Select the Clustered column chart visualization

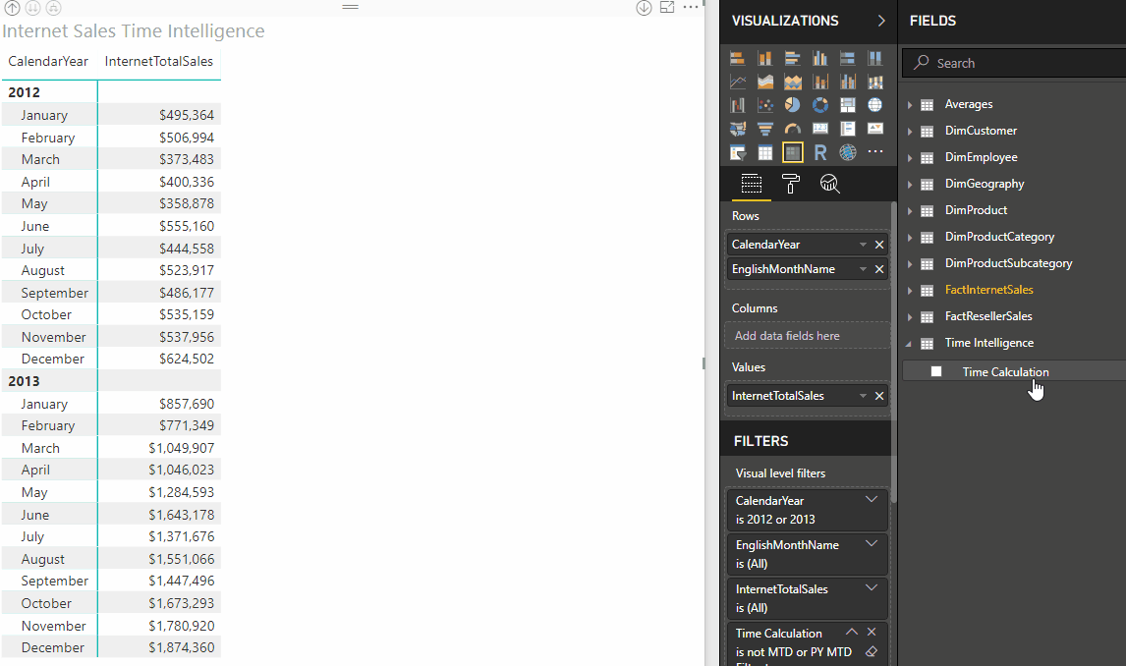click(820, 58)
